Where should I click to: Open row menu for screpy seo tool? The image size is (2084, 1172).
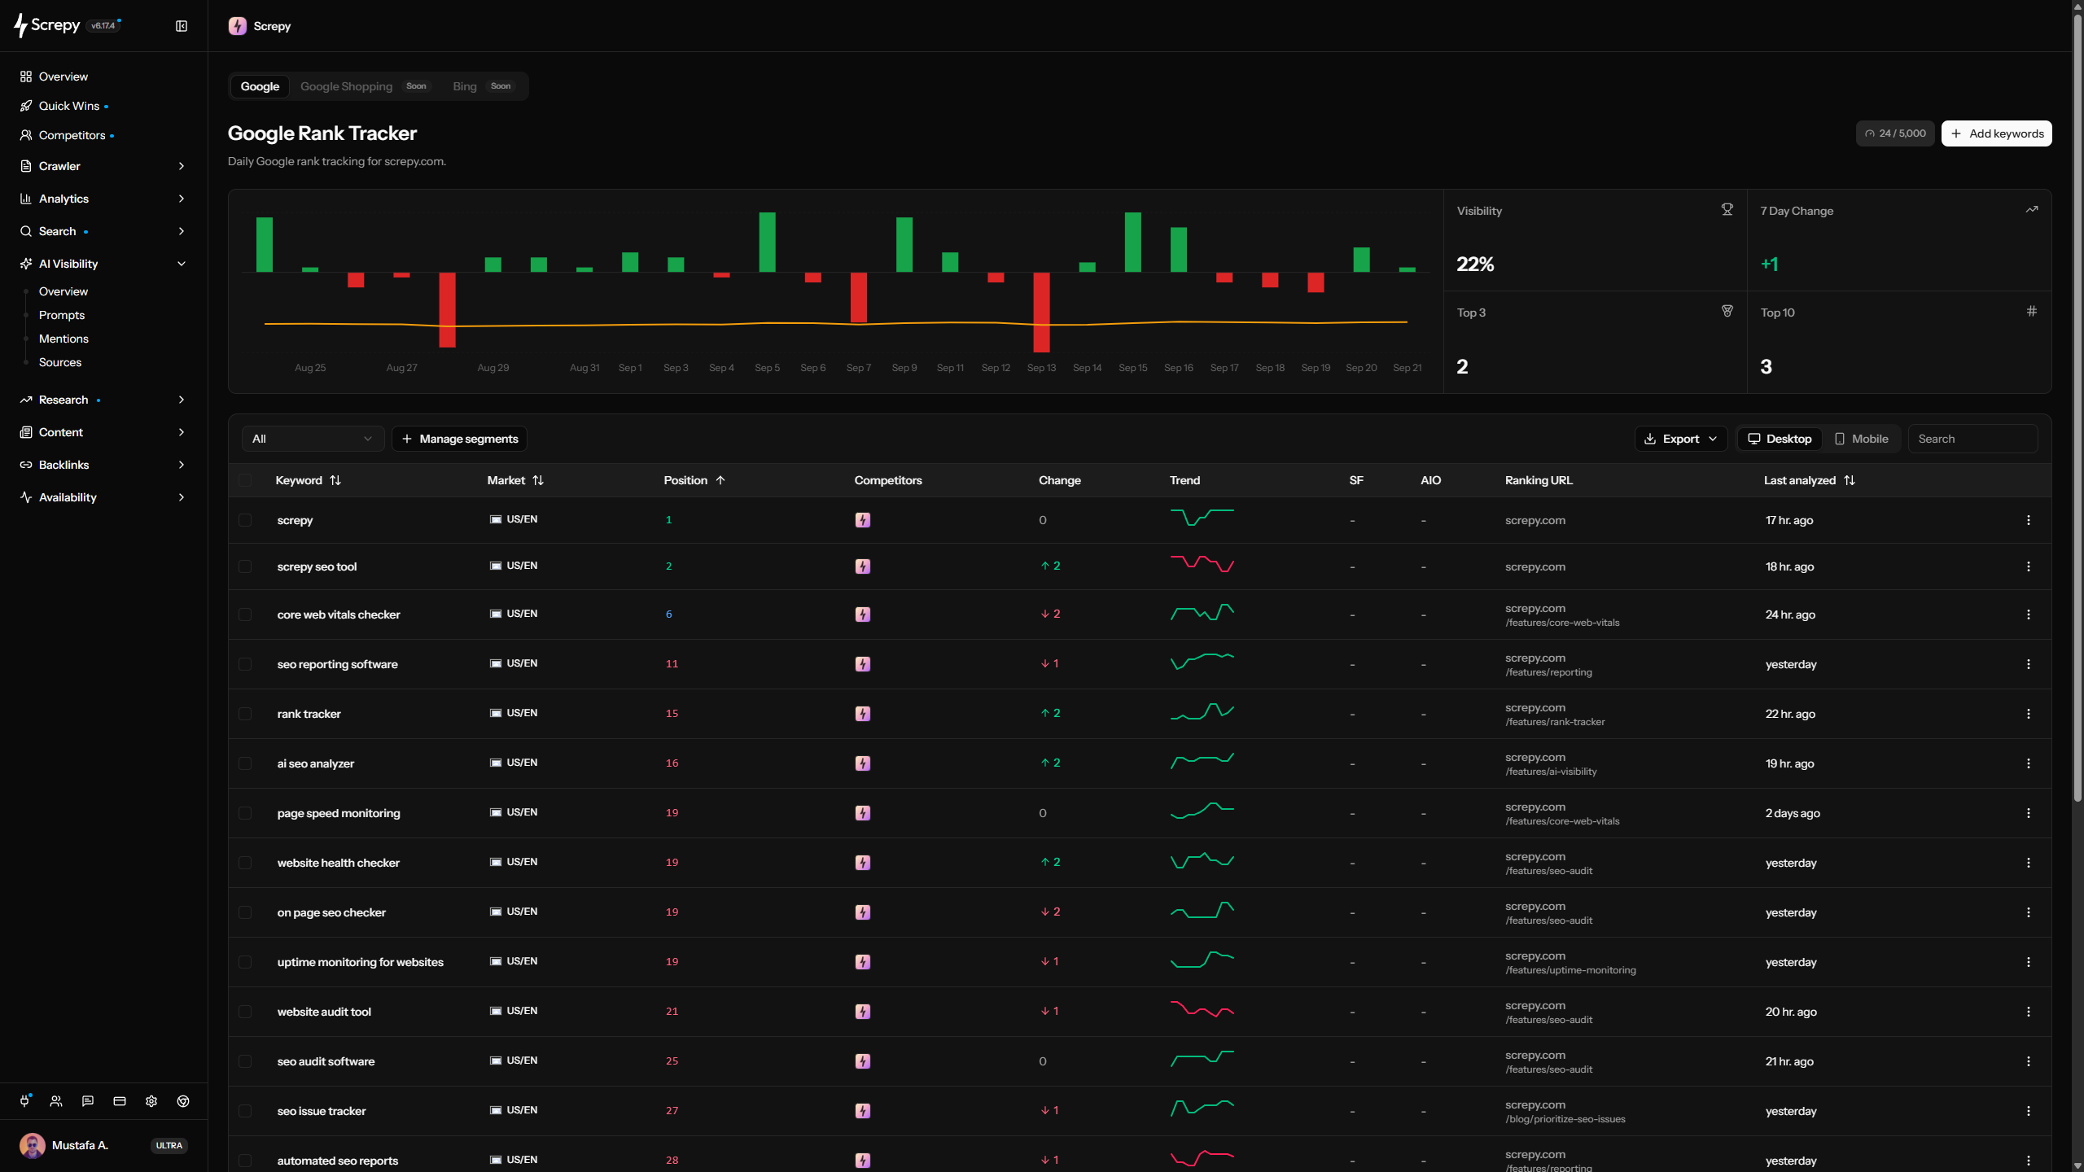tap(2029, 566)
